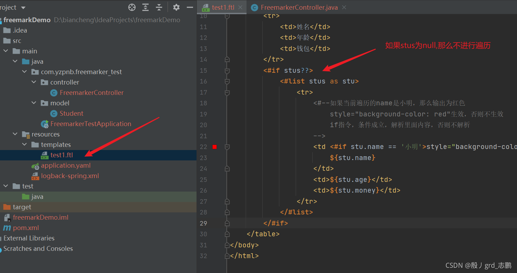Click the target folder icon
517x273 pixels.
pyautogui.click(x=7, y=207)
